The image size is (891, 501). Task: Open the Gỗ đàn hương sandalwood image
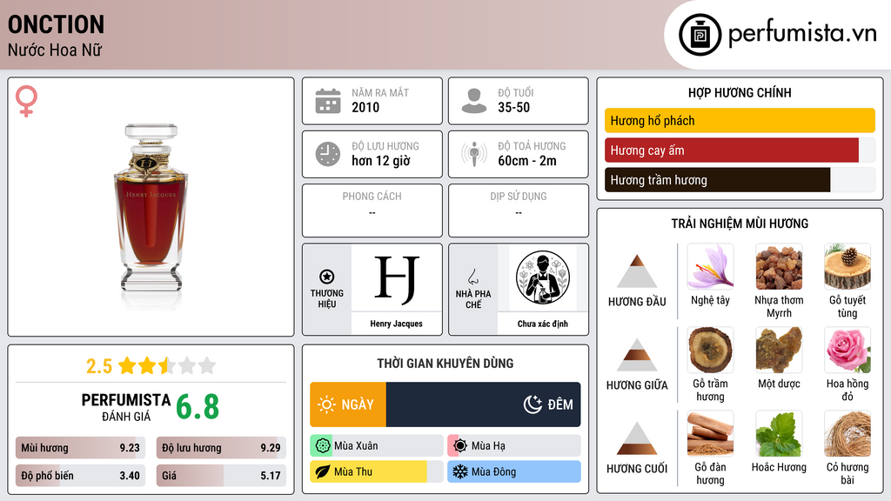point(710,433)
